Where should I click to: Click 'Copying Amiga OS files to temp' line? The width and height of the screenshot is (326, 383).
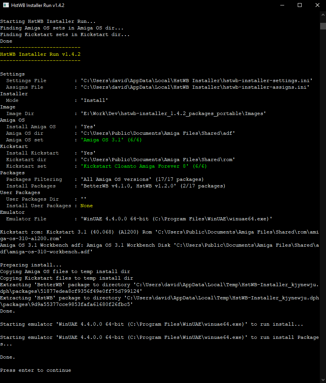click(x=65, y=272)
